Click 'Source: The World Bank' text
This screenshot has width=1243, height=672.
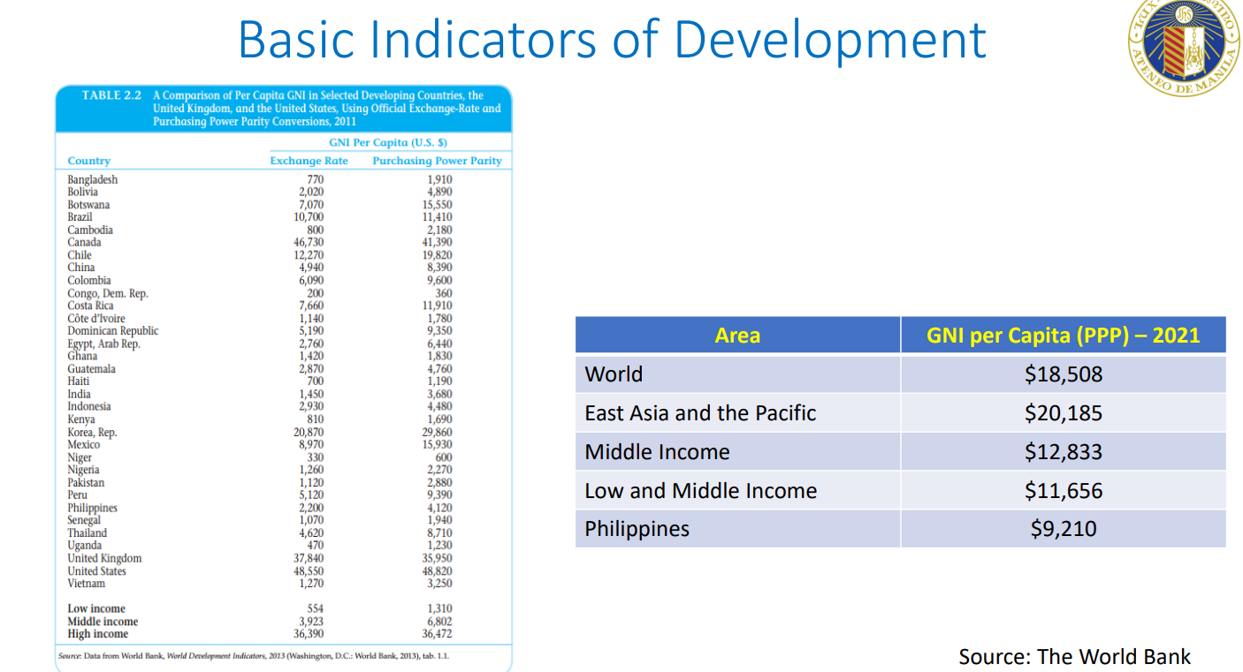tap(1074, 657)
